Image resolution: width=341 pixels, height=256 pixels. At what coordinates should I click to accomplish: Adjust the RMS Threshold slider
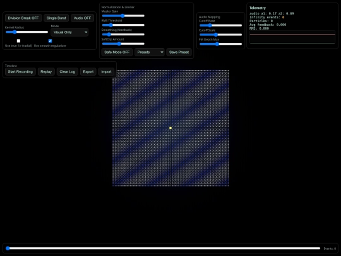(x=123, y=25)
